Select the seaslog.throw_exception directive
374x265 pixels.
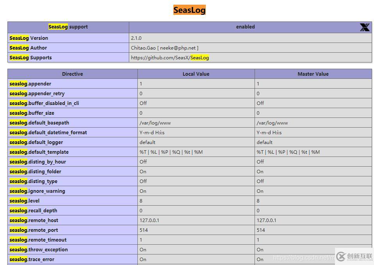(39, 250)
